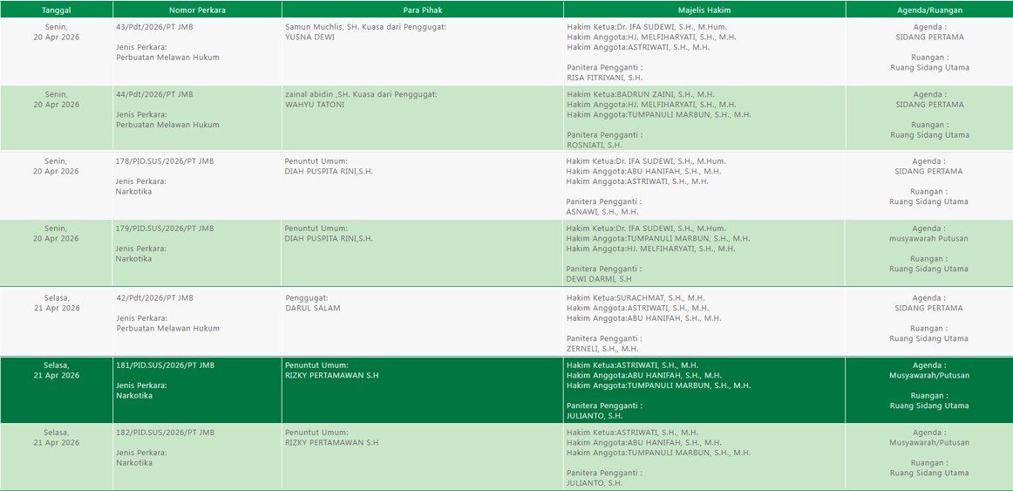The image size is (1013, 491).
Task: Click the Majelis Hakim column header
Action: 704,10
